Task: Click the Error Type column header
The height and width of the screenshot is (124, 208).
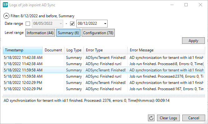Action: point(106,50)
